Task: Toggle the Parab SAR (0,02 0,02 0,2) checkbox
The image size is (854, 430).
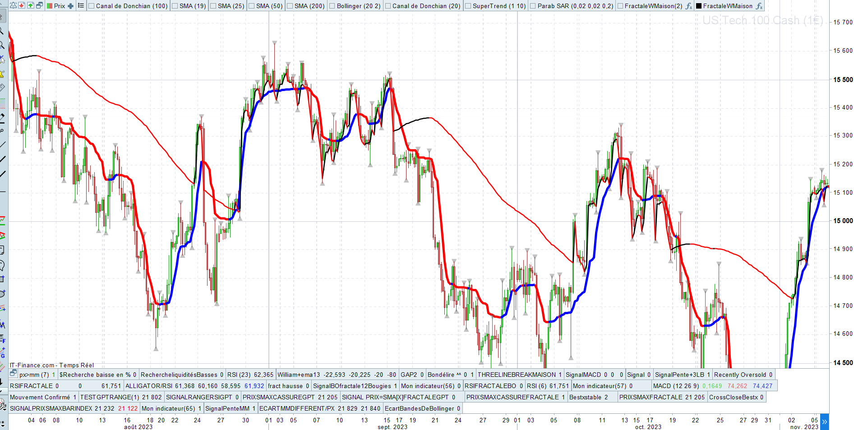Action: (533, 6)
